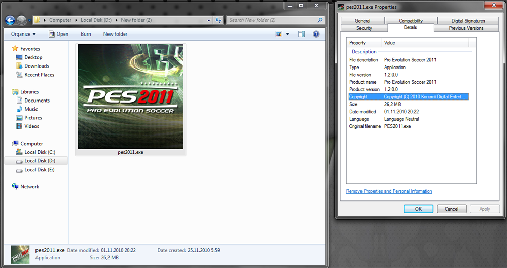Image resolution: width=507 pixels, height=268 pixels.
Task: Switch to the Digital Signatures tab
Action: 468,21
